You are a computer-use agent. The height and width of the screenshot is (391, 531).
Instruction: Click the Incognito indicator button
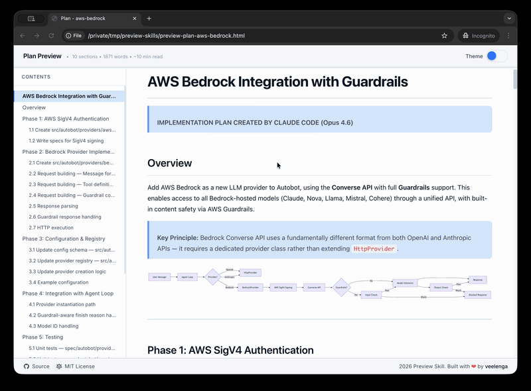click(x=479, y=36)
